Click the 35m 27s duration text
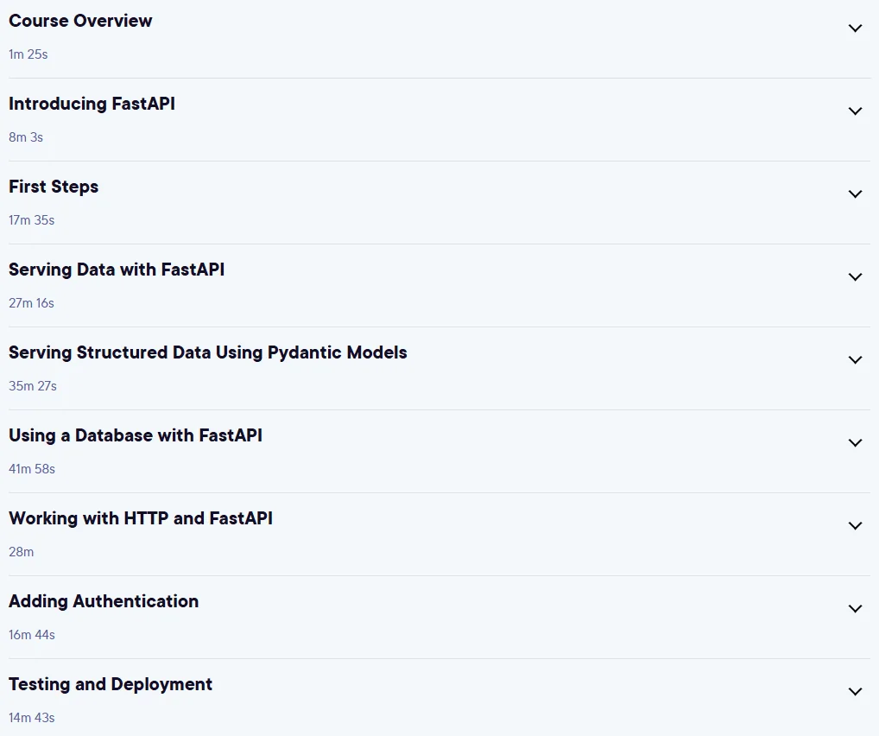Viewport: 879px width, 736px height. (33, 386)
